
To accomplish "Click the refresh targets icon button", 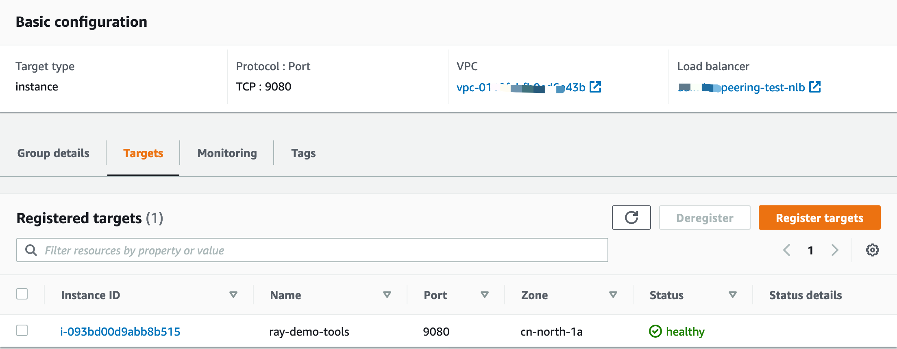I will [631, 218].
